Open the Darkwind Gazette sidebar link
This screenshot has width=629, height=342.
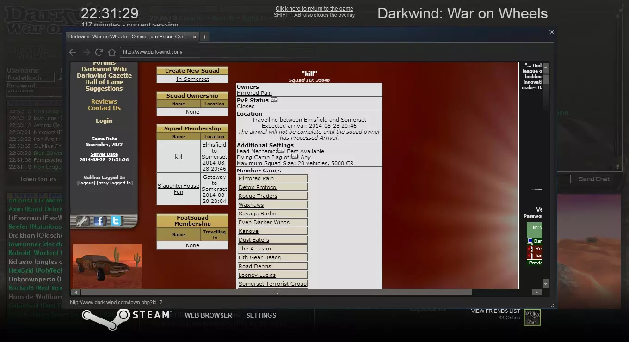[x=104, y=76]
